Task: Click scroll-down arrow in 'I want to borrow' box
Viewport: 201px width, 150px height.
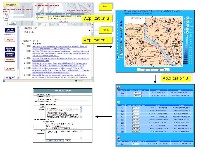Action: [81, 117]
